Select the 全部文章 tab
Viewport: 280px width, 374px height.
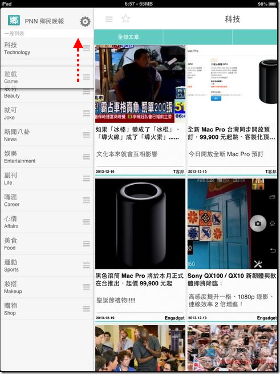[x=128, y=37]
